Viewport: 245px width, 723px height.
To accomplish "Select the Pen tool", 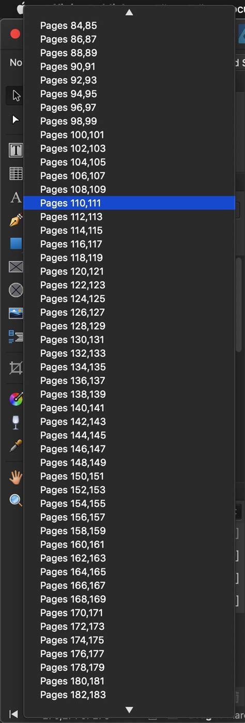I will tap(16, 220).
